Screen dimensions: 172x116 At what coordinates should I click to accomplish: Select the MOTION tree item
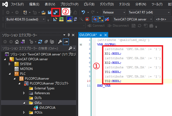(x=26, y=69)
